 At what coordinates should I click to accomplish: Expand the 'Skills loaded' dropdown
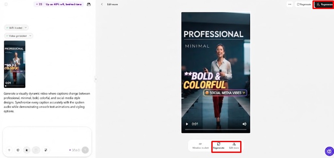pyautogui.click(x=16, y=28)
